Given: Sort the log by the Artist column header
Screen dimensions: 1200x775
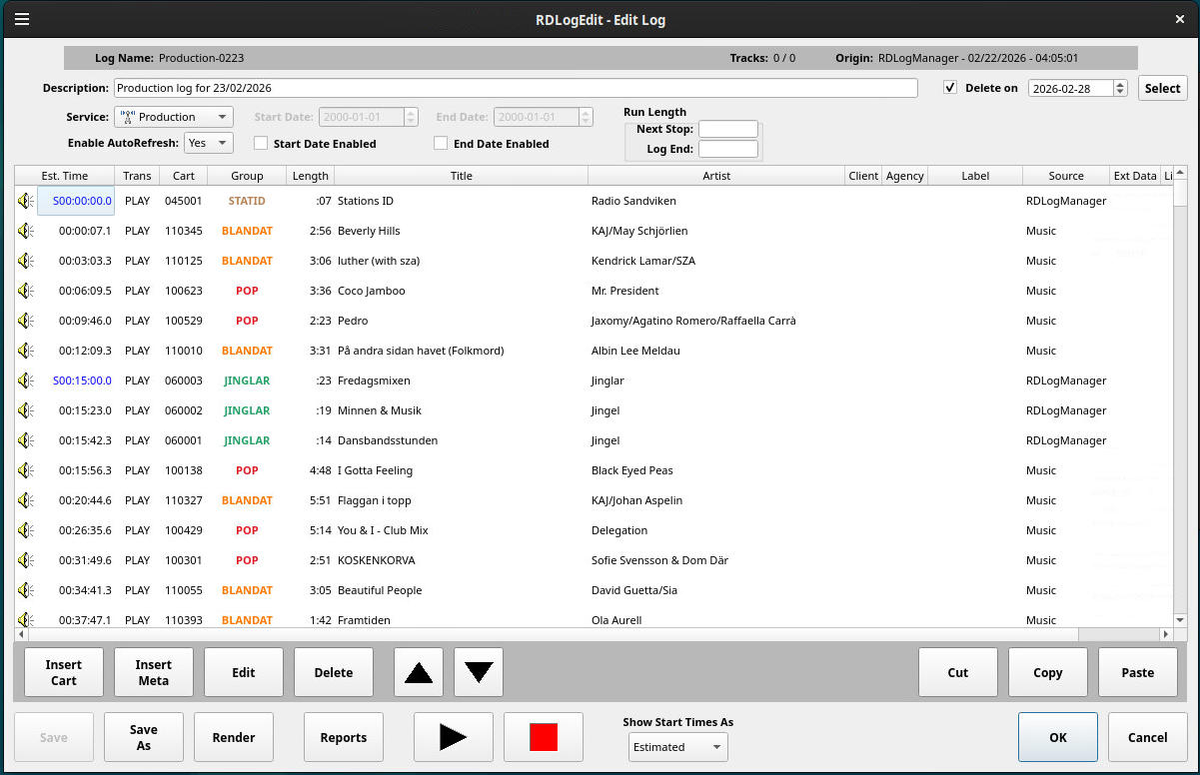Looking at the screenshot, I should coord(716,176).
